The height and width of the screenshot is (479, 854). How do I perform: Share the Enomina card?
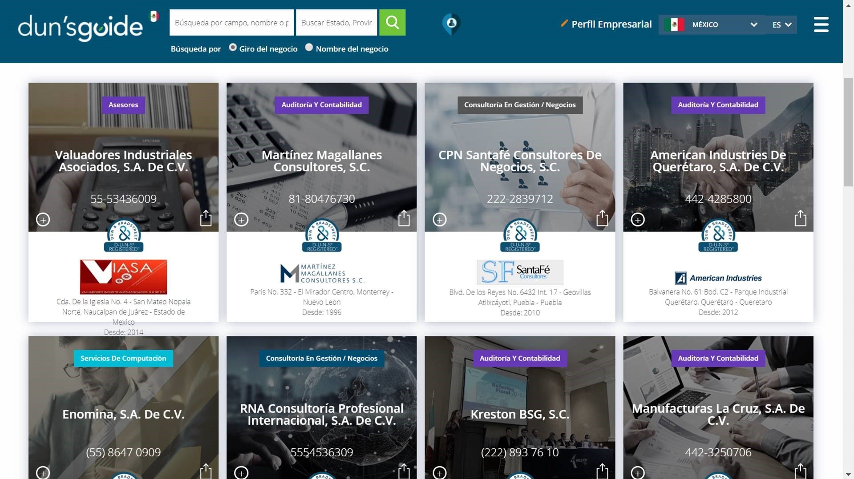point(206,471)
